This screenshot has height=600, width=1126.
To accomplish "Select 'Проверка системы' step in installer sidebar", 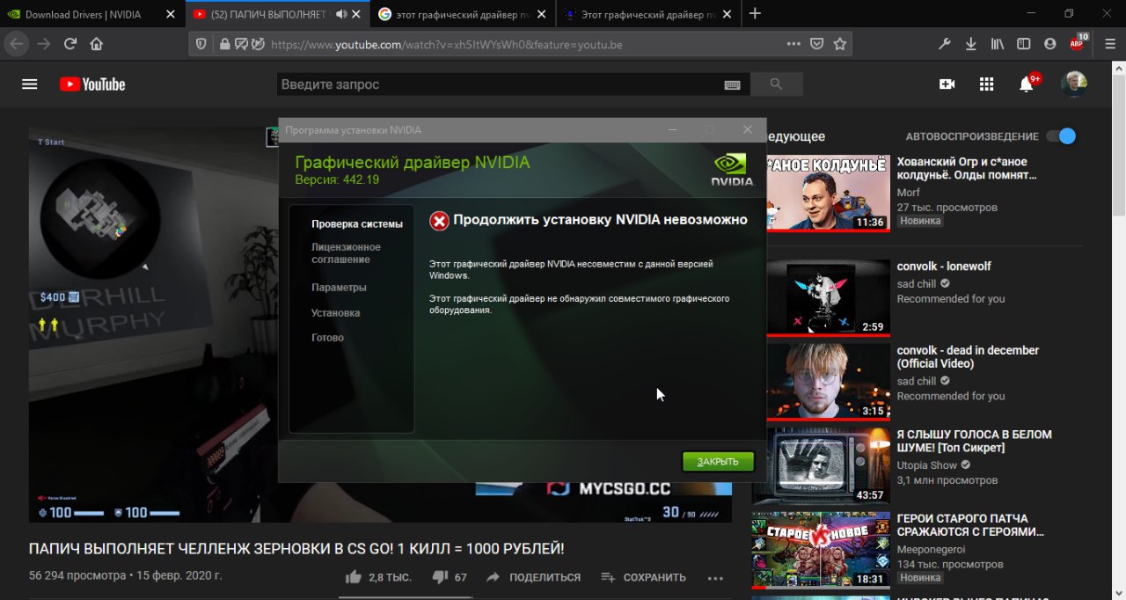I will click(x=356, y=224).
